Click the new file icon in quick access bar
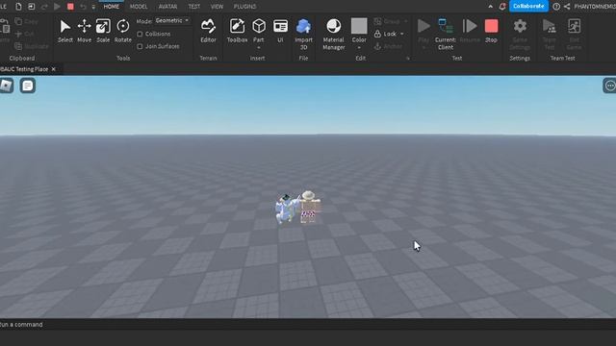 [x=18, y=7]
